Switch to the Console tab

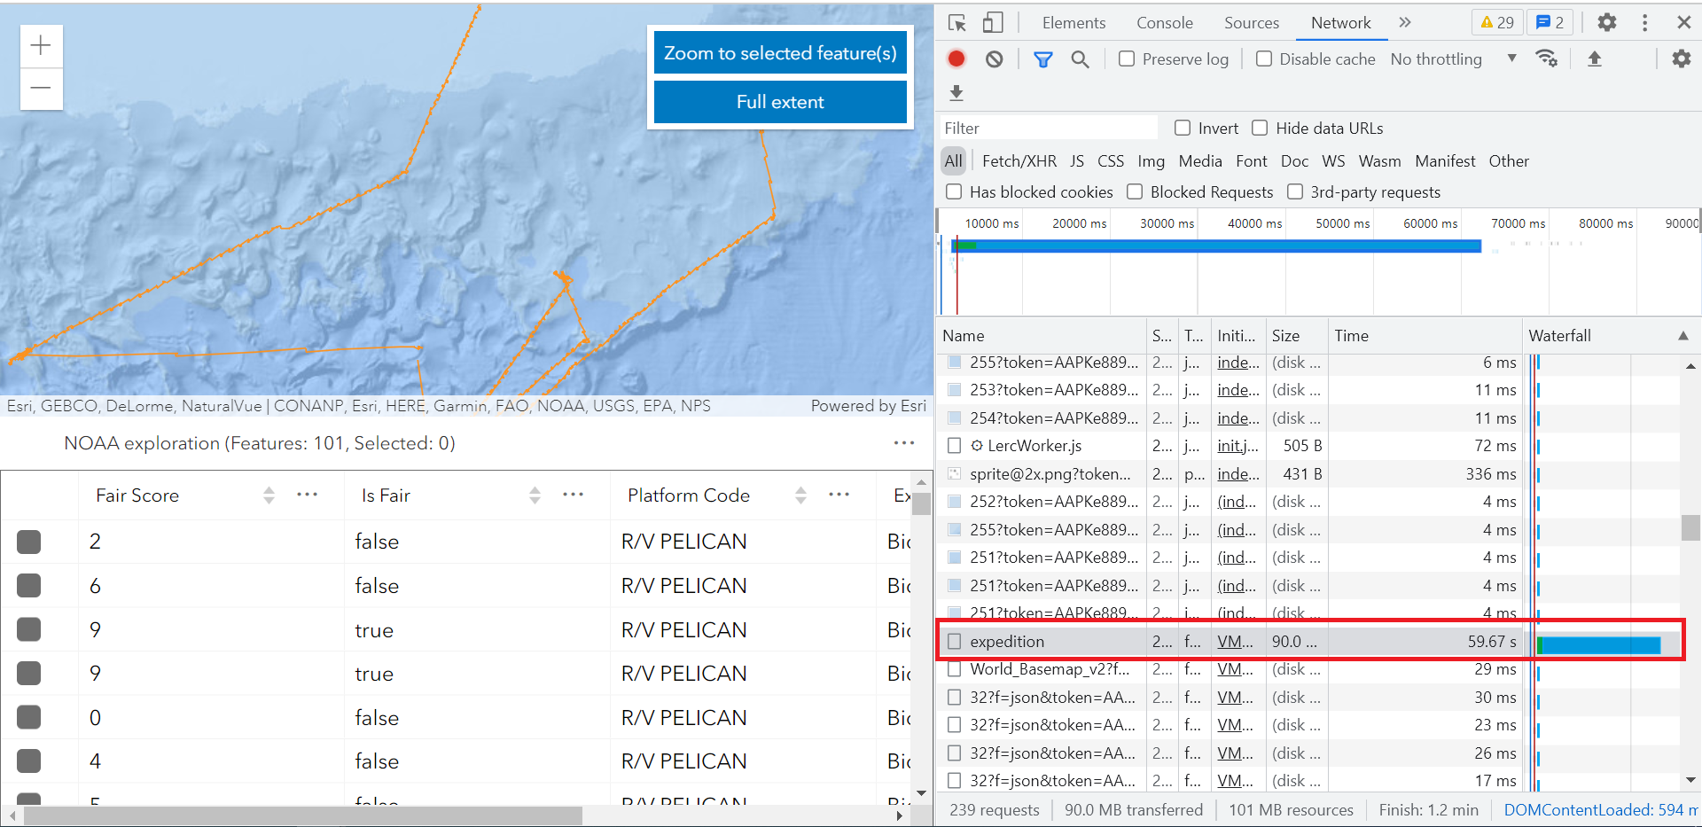coord(1164,23)
